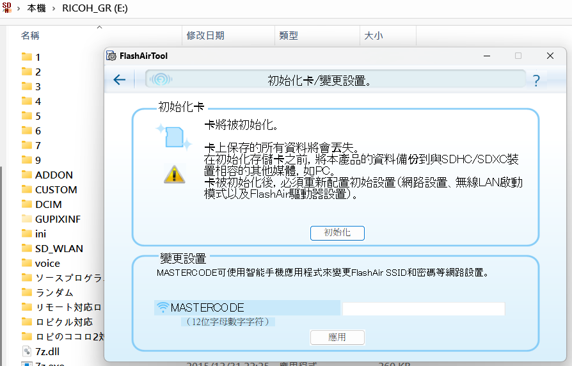Select the ランダム folder

(x=47, y=292)
